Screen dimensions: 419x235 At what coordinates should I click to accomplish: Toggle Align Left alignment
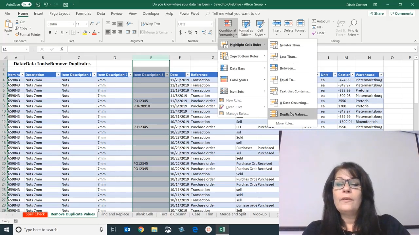(108, 32)
